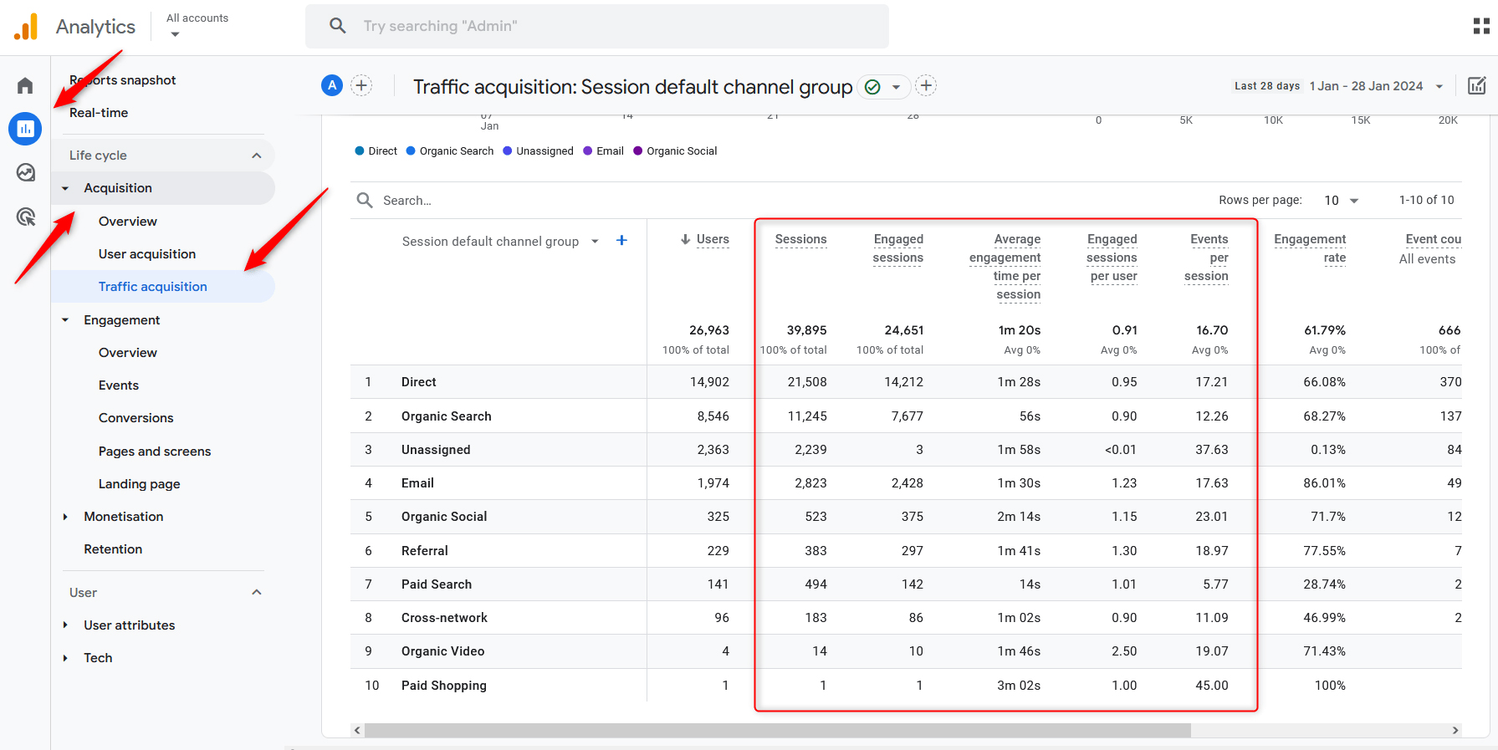Toggle the Unassigned series in the legend
Image resolution: width=1498 pixels, height=750 pixels.
click(538, 151)
